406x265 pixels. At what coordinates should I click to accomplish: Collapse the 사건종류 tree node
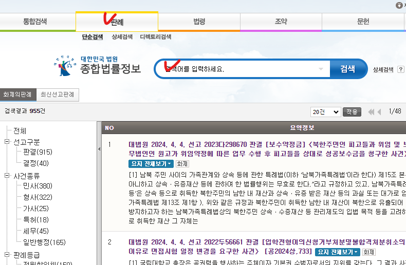[x=7, y=176]
